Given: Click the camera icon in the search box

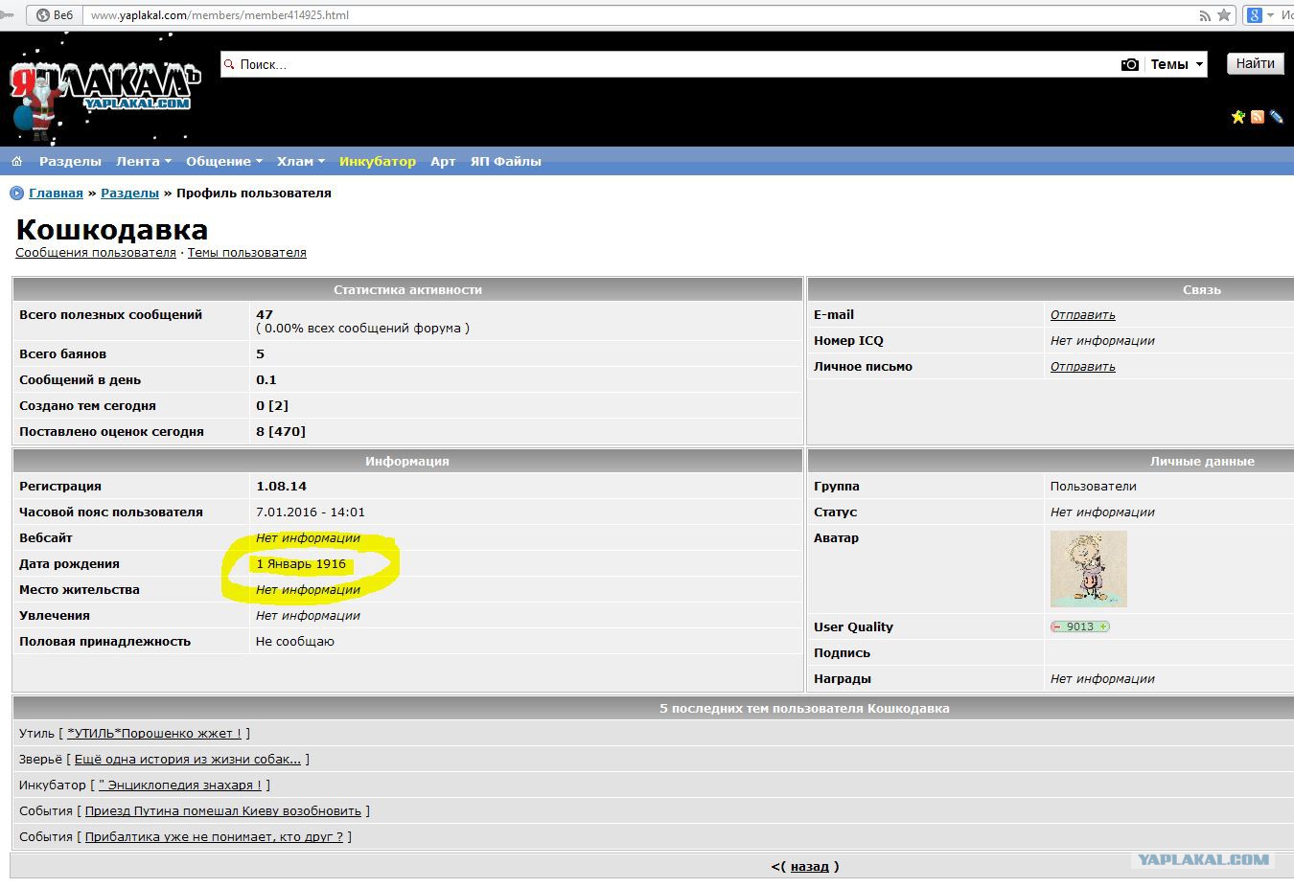Looking at the screenshot, I should (1130, 64).
